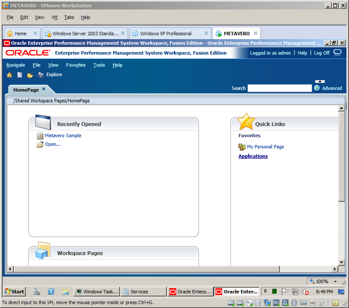
Task: Click the Metavero Sample grid icon
Action: [40, 136]
